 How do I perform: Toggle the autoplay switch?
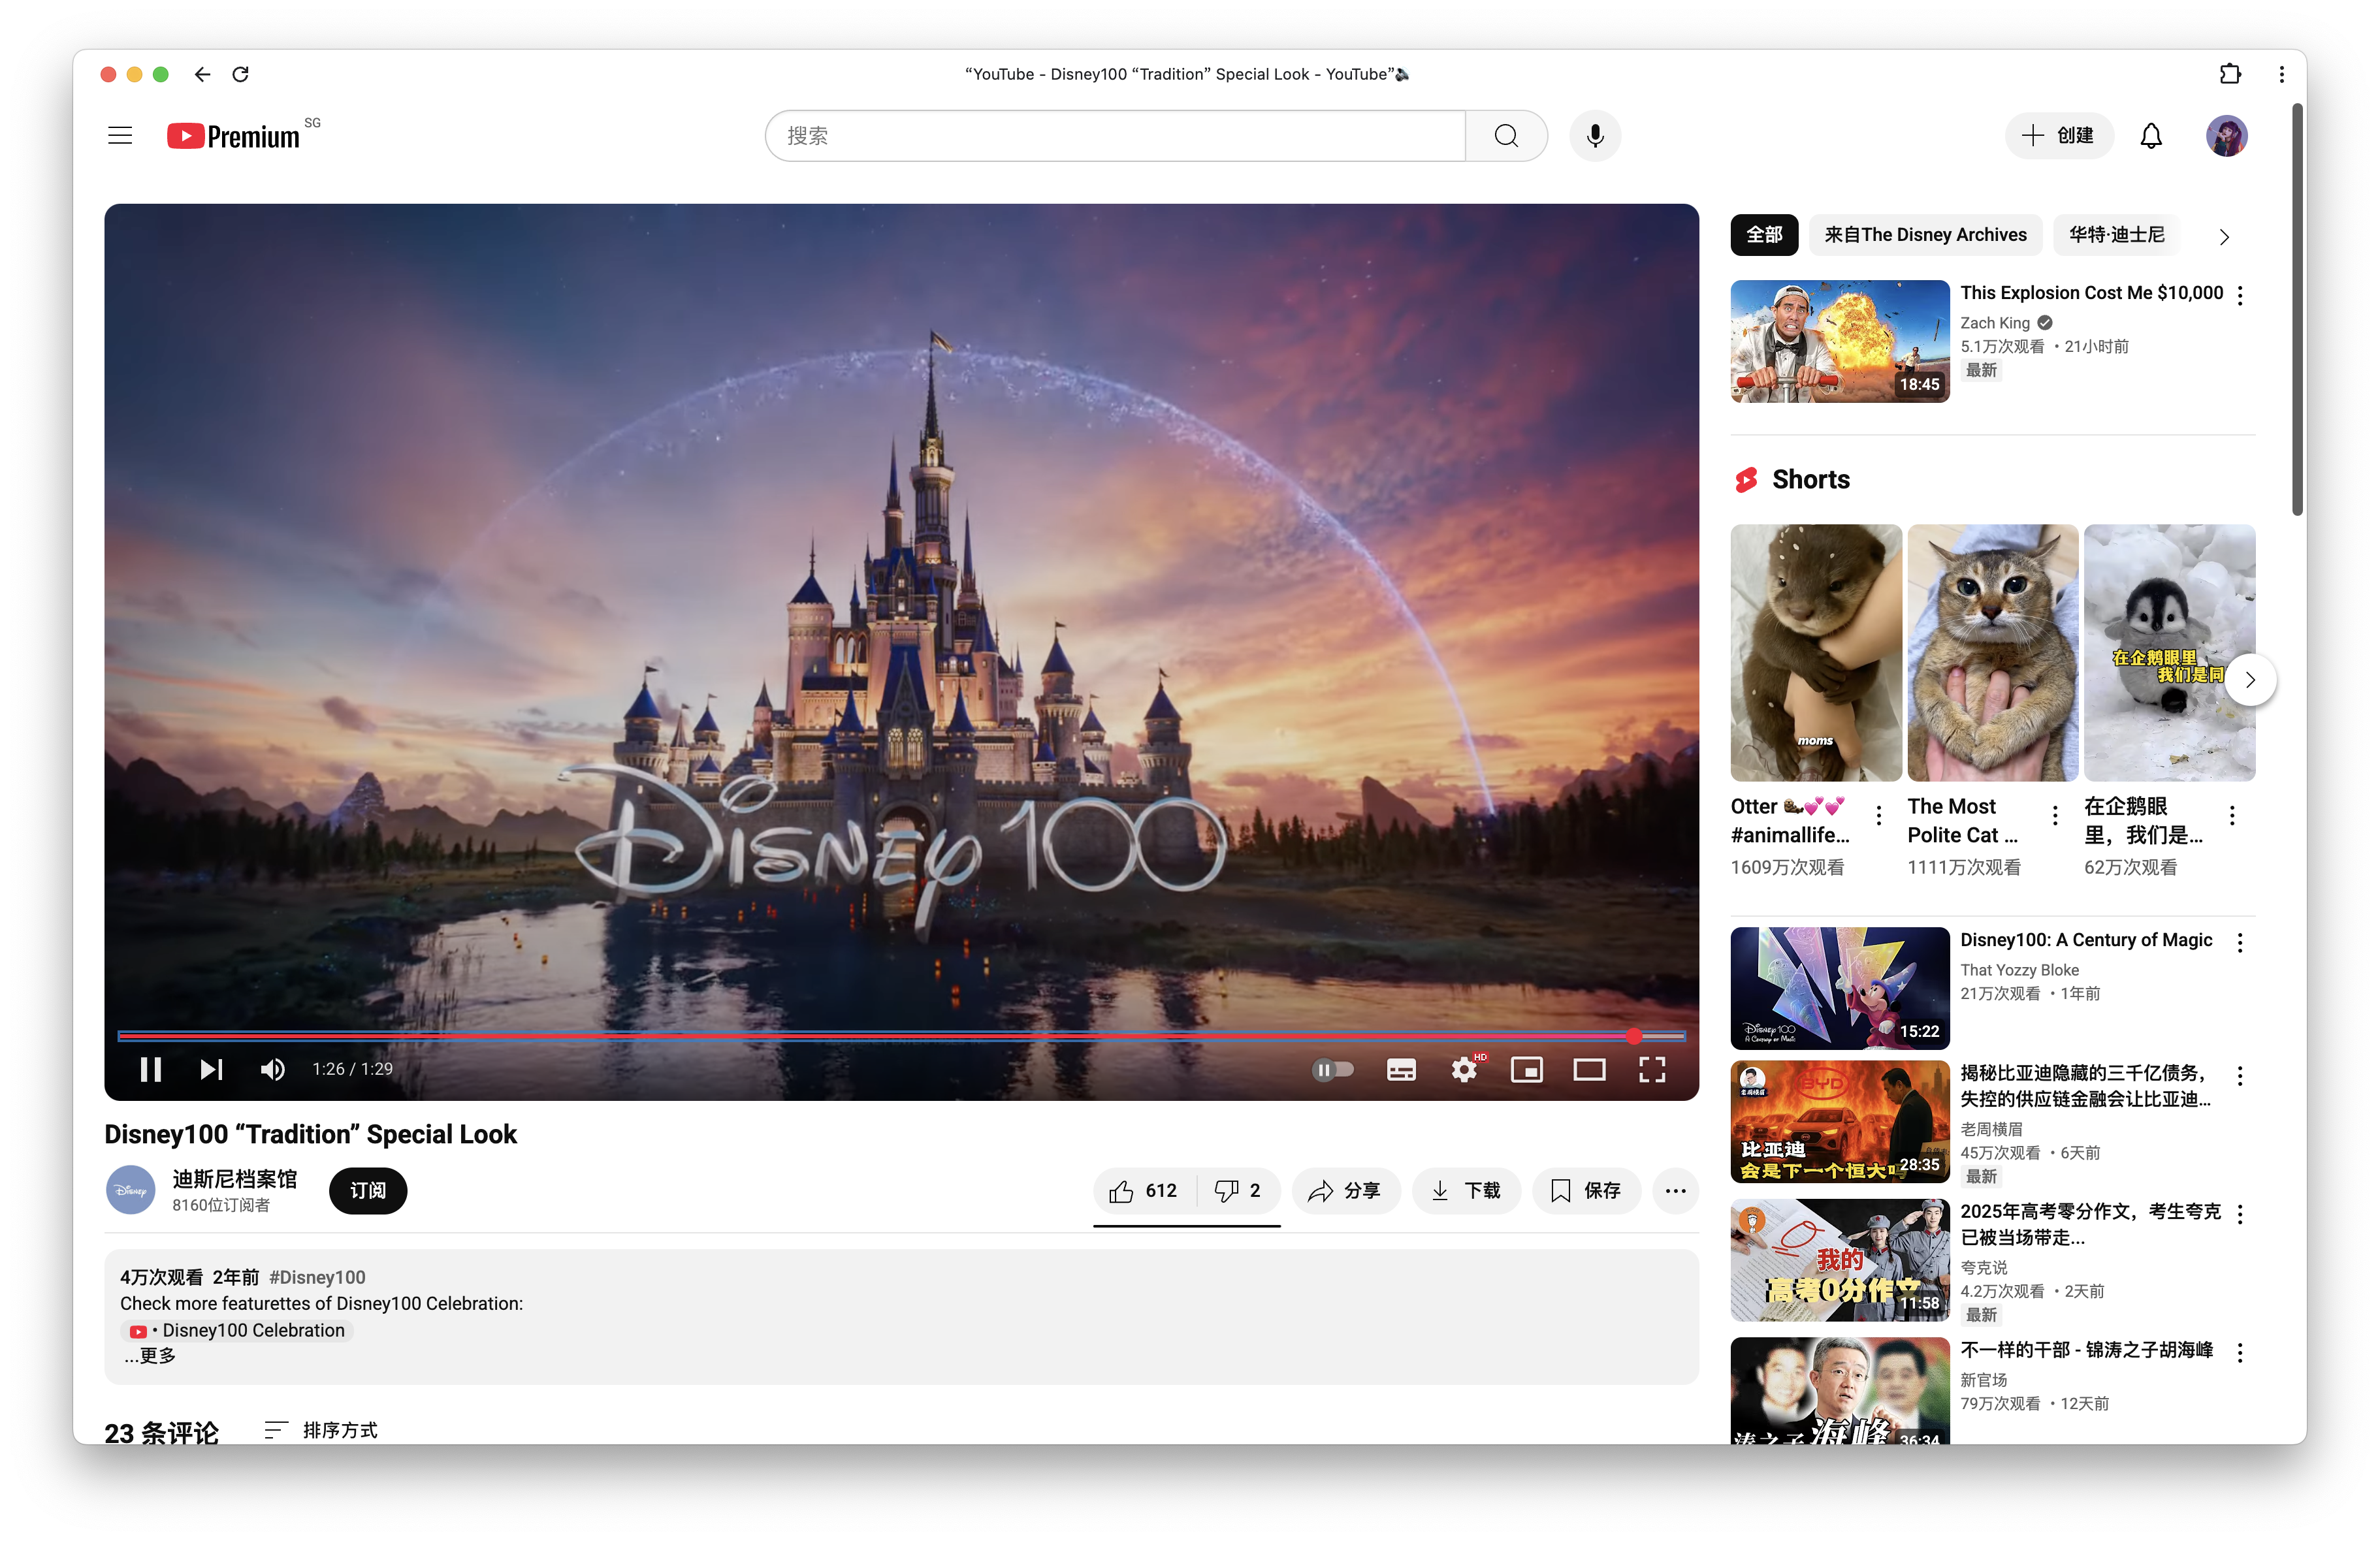1333,1069
